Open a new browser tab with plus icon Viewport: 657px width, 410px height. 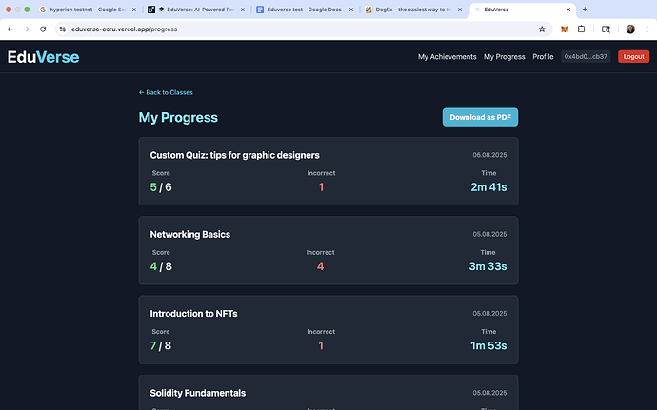coord(585,9)
